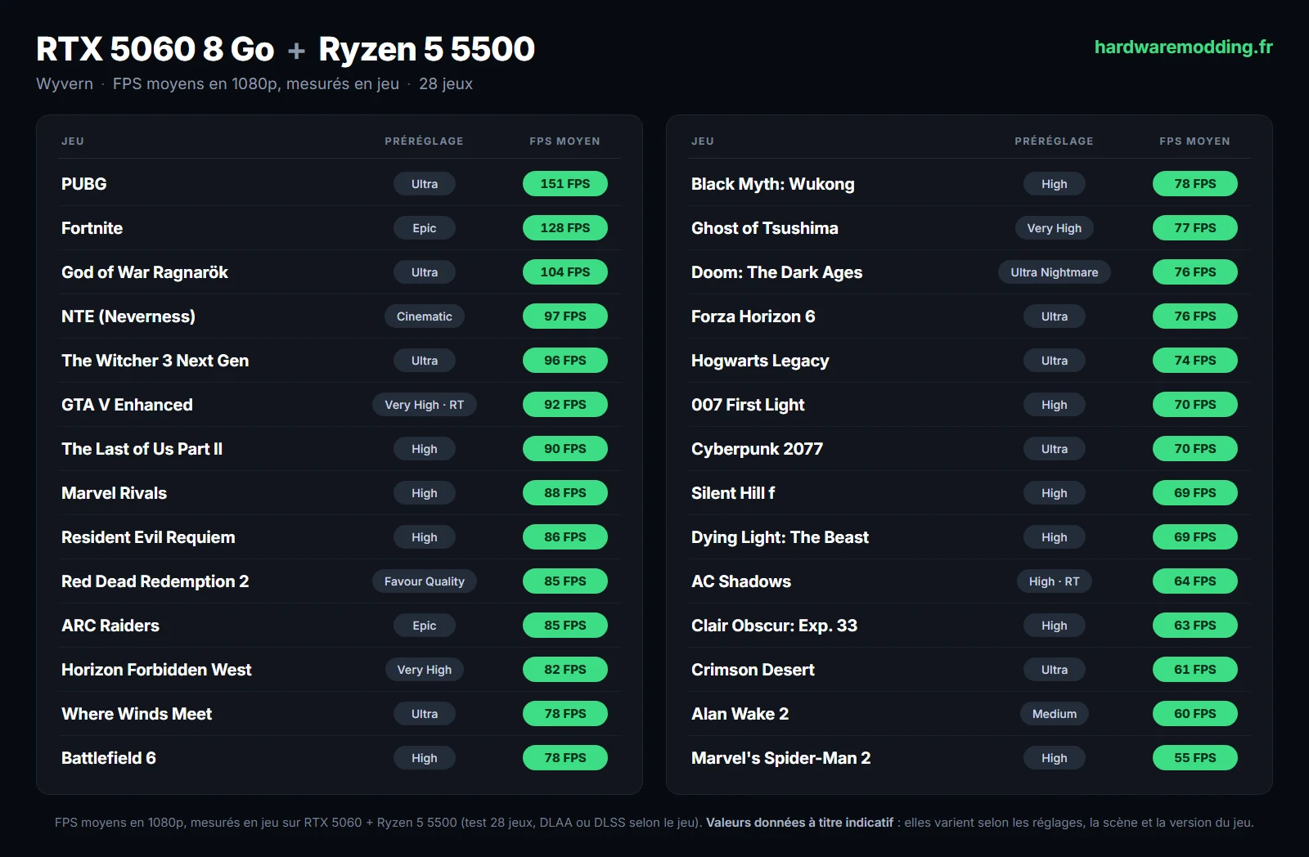Click the 151 FPS badge for PUBG
Screen dimensions: 1309x857
click(x=565, y=184)
